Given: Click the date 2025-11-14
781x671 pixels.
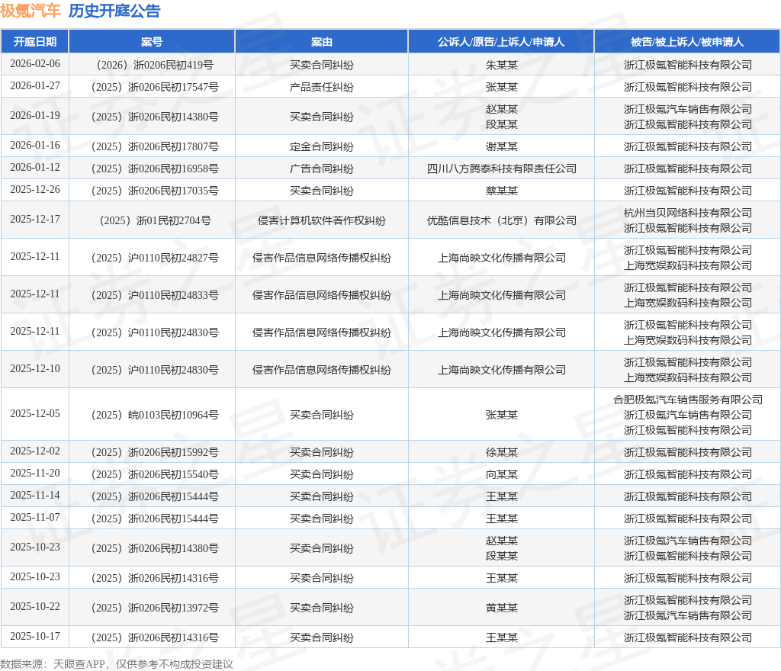Looking at the screenshot, I should [35, 496].
